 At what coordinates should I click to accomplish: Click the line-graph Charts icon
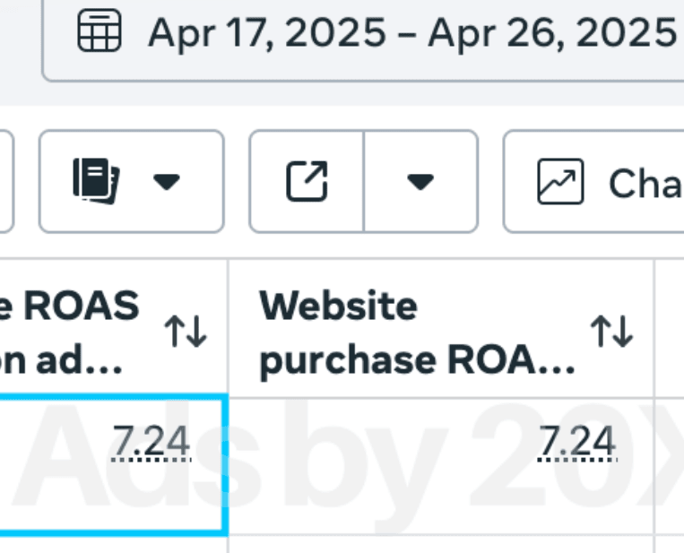pos(560,181)
